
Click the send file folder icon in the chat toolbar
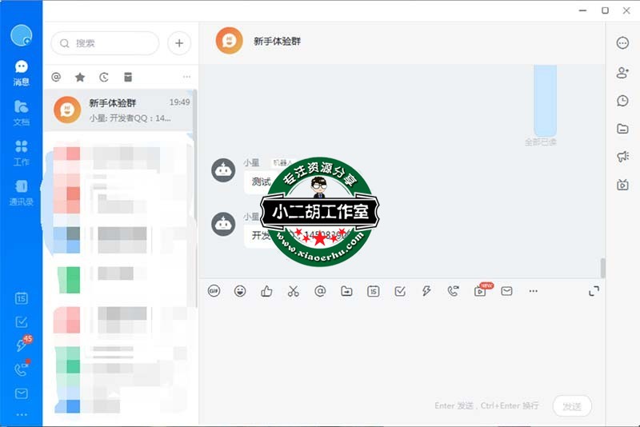click(x=346, y=291)
